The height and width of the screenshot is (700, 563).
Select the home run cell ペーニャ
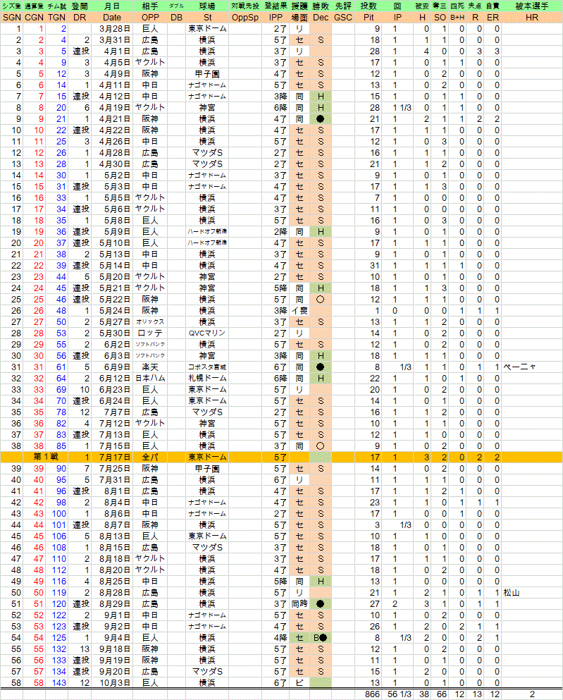pyautogui.click(x=520, y=367)
